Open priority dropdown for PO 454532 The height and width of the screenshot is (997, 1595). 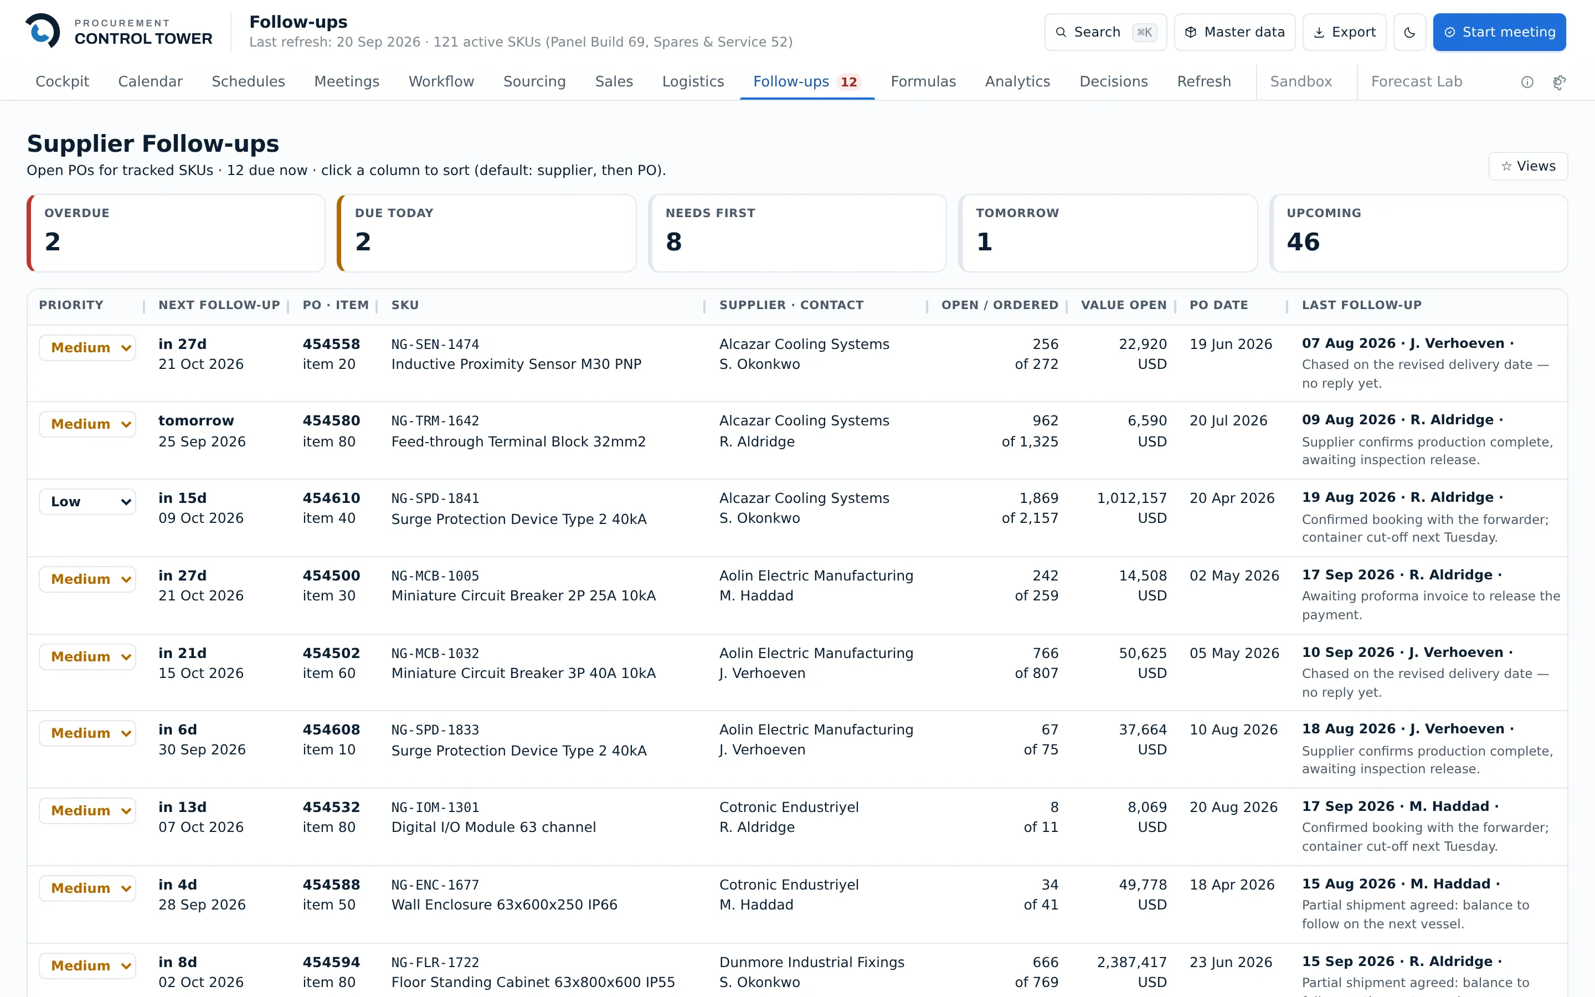click(88, 810)
